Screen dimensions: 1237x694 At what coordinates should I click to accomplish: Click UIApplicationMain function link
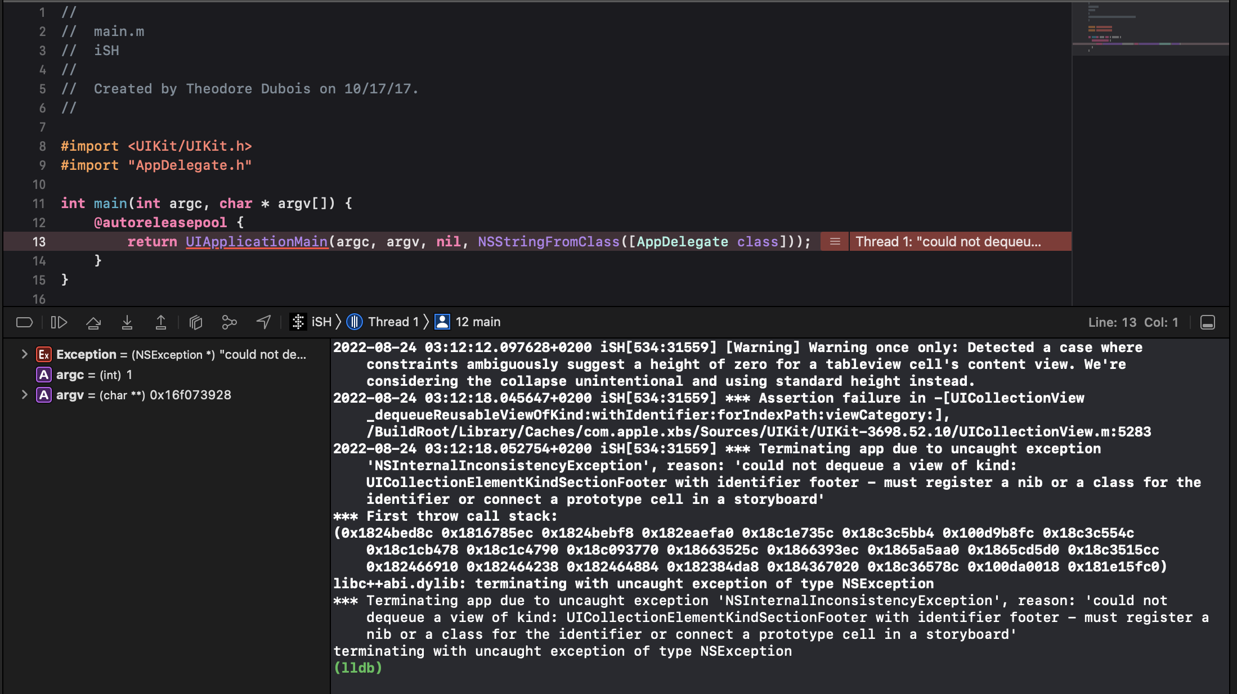coord(257,242)
